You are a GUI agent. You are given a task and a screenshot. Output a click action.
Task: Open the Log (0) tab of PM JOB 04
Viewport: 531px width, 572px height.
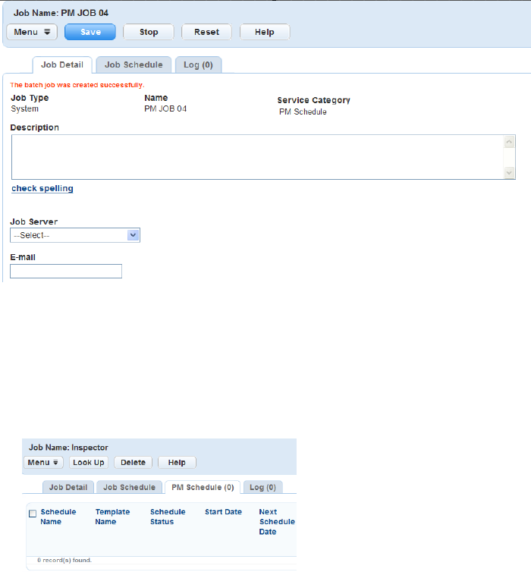coord(198,65)
